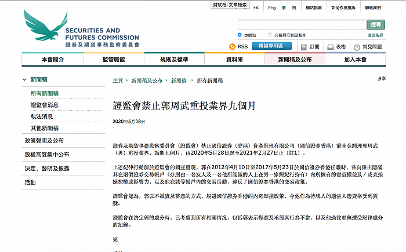The width and height of the screenshot is (406, 252).
Task: Select 只搜尋守則及指引 radio option
Action: 270,35
